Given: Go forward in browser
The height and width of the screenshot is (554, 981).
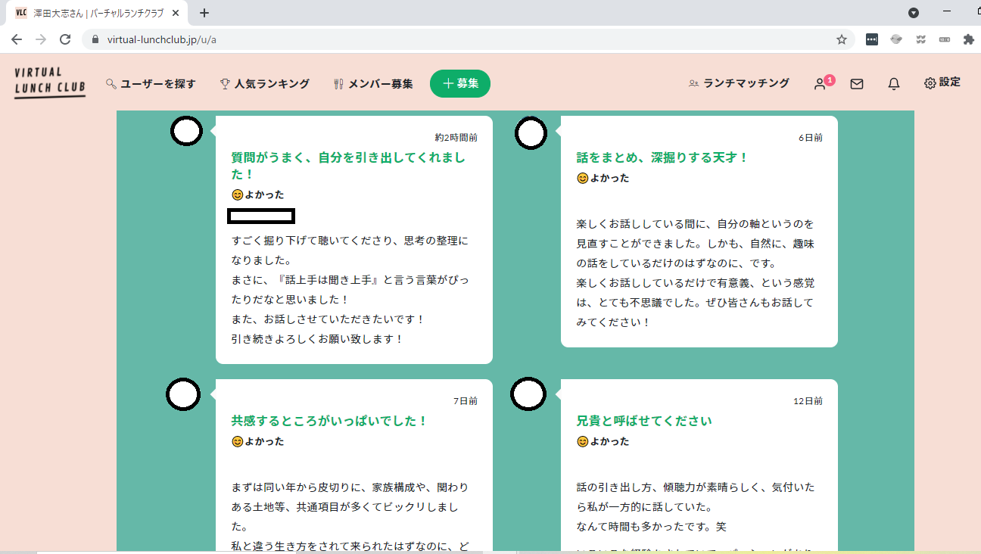Looking at the screenshot, I should click(41, 39).
